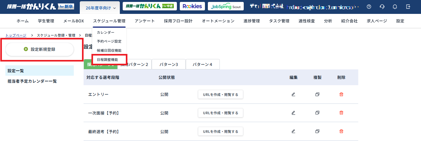Click the 設定新規登録 button
The height and width of the screenshot is (153, 421).
tap(40, 50)
